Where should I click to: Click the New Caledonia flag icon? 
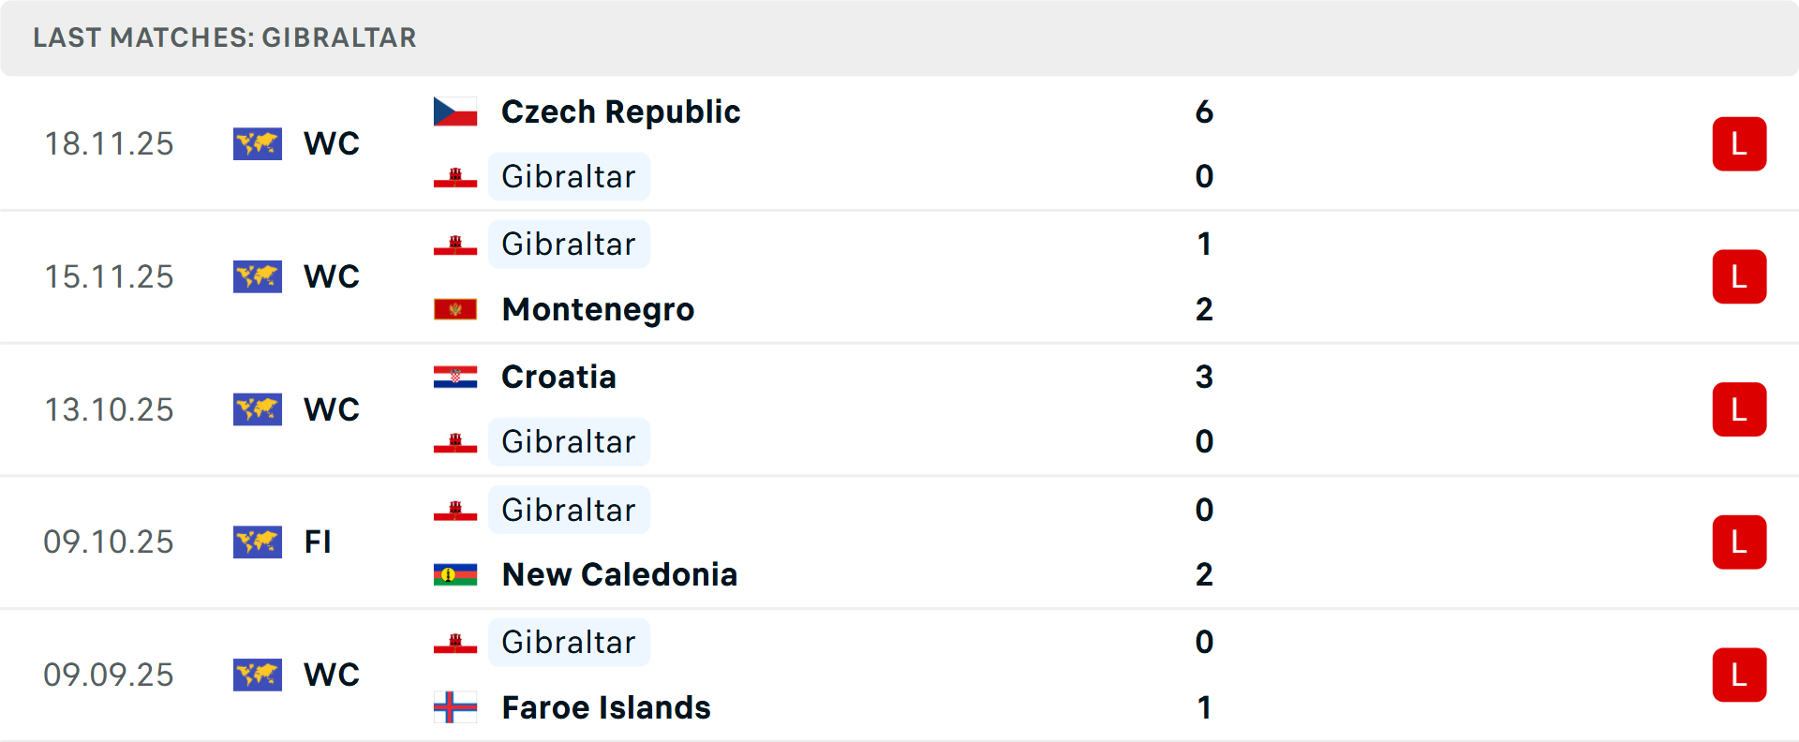click(455, 574)
